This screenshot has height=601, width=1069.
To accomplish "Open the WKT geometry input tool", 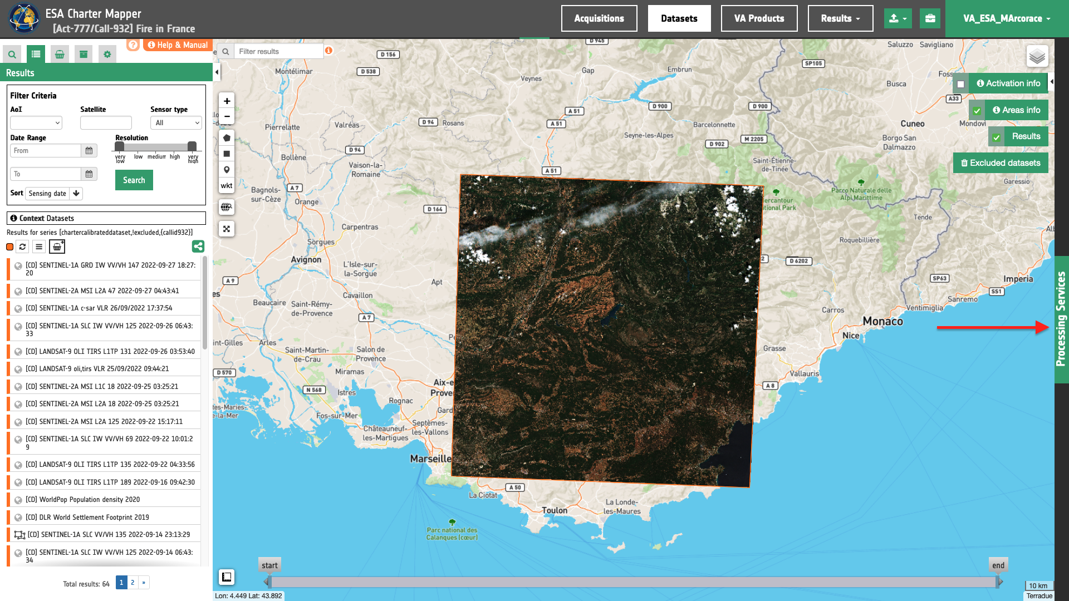I will click(x=227, y=186).
